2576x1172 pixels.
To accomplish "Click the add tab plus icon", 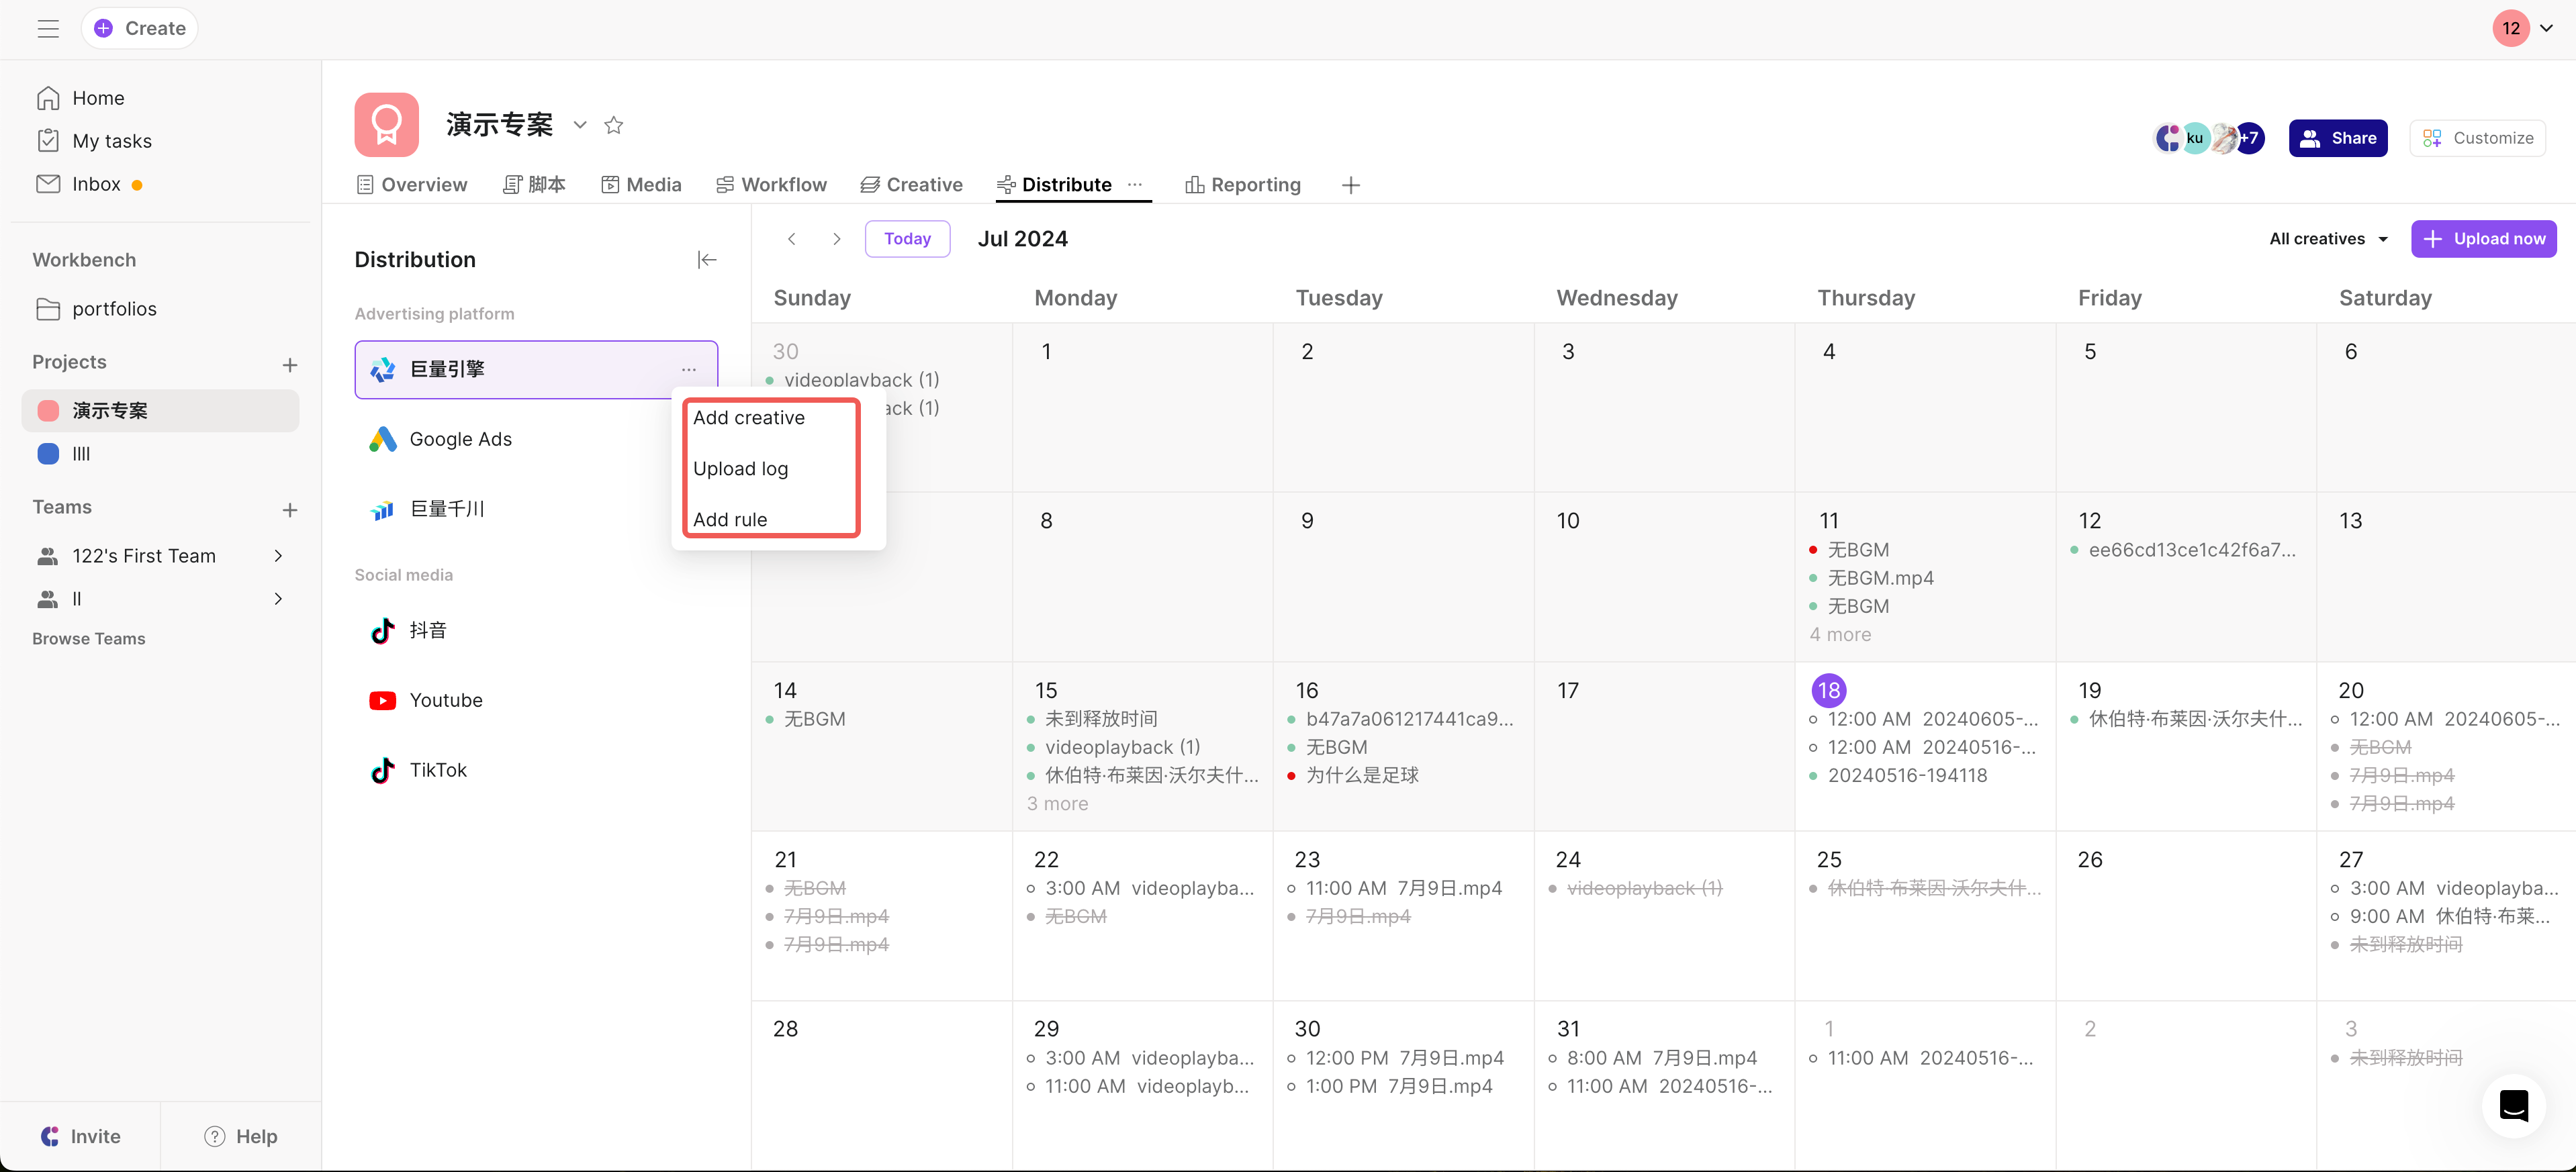I will click(x=1351, y=185).
